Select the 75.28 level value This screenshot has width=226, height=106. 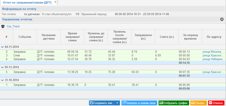(x=111, y=72)
